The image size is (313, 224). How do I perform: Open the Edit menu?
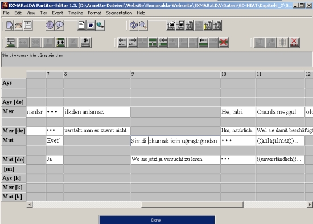point(18,13)
